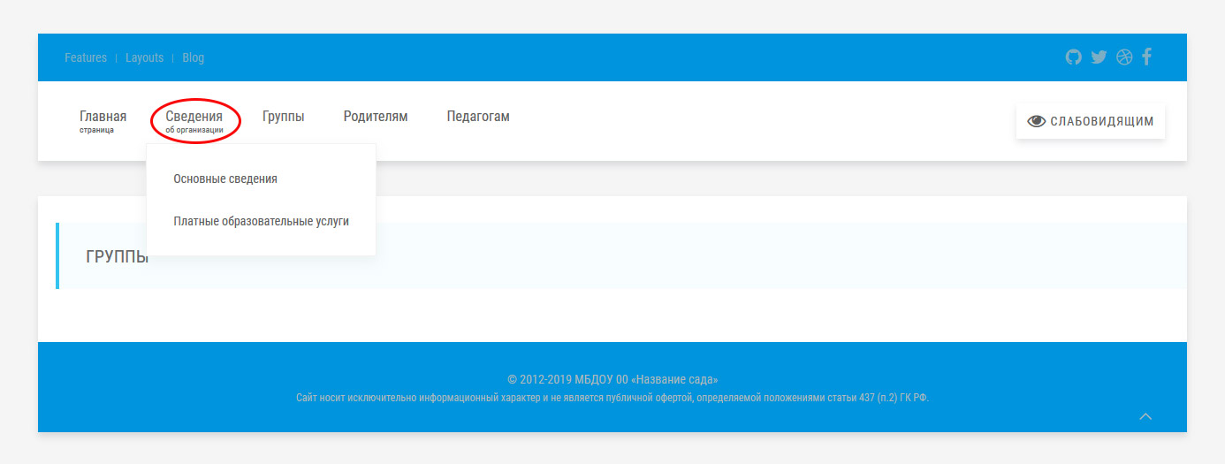
Task: Open the GitHub social icon
Action: (x=1074, y=57)
